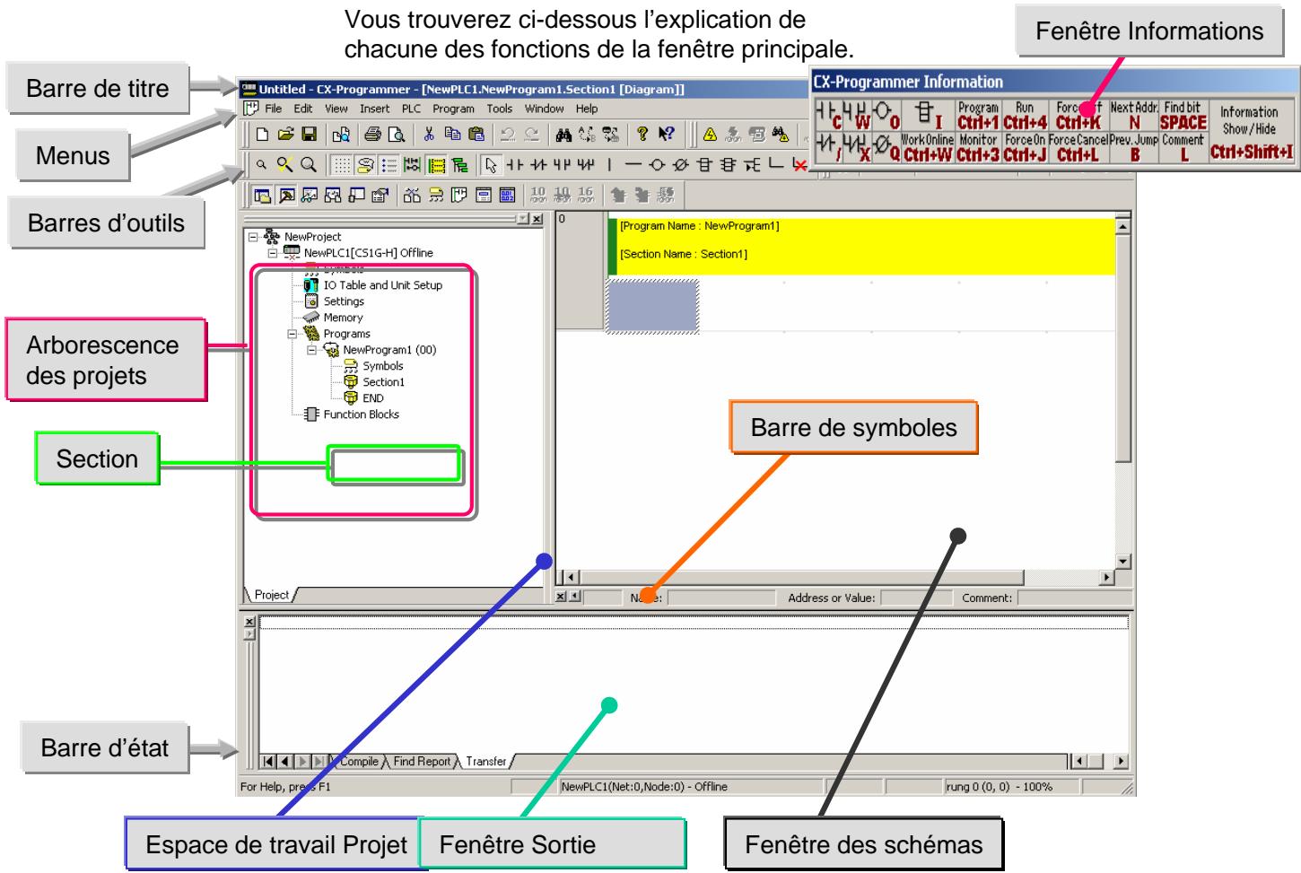Click the Comment field in symbol bar
Viewport: 1301px width, 873px height.
pos(1074,598)
